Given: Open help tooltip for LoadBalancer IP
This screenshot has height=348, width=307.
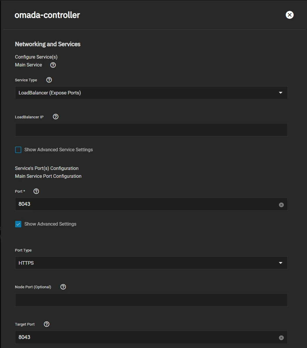Looking at the screenshot, I should pos(56,117).
